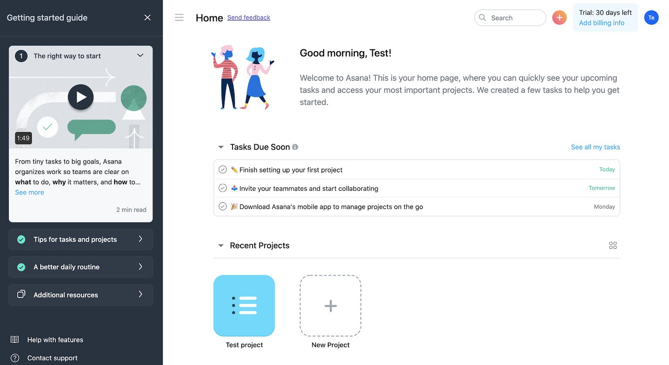Click the Contact support icon

point(16,358)
